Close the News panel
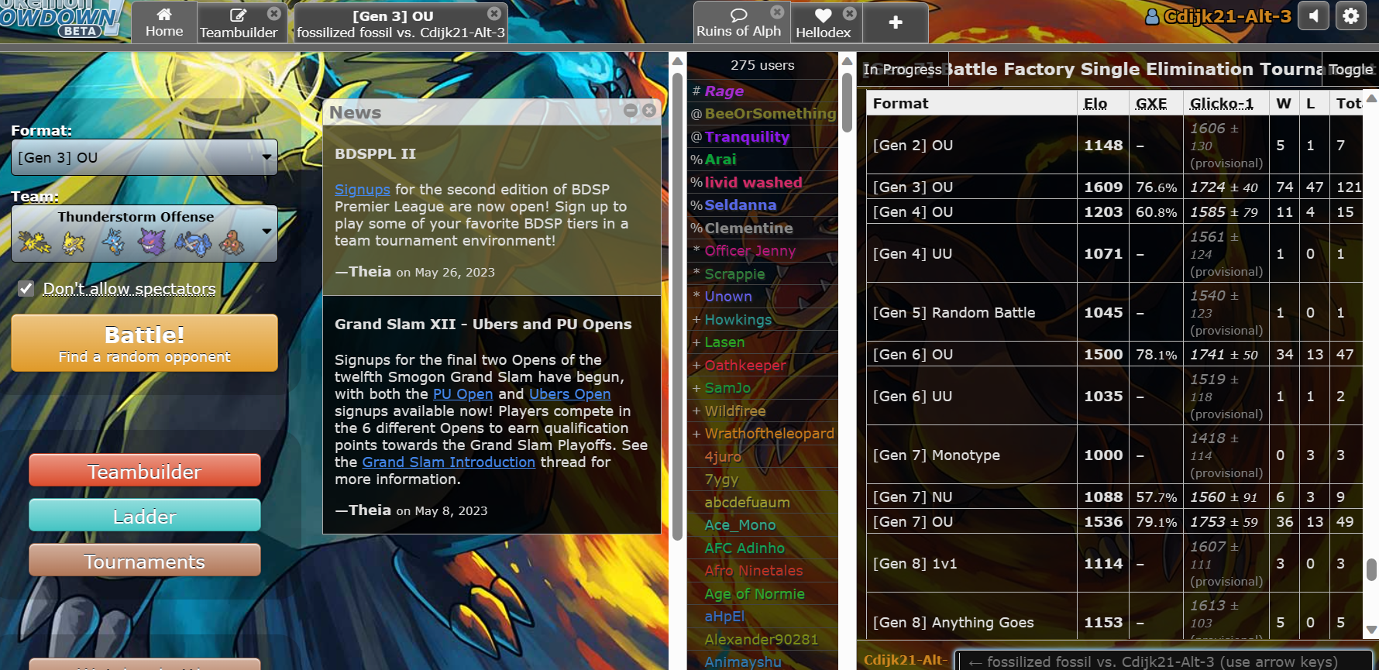1379x670 pixels. (x=649, y=111)
